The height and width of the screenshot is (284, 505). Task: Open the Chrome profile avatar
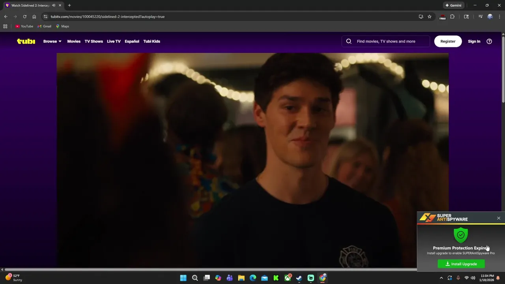coord(490,17)
